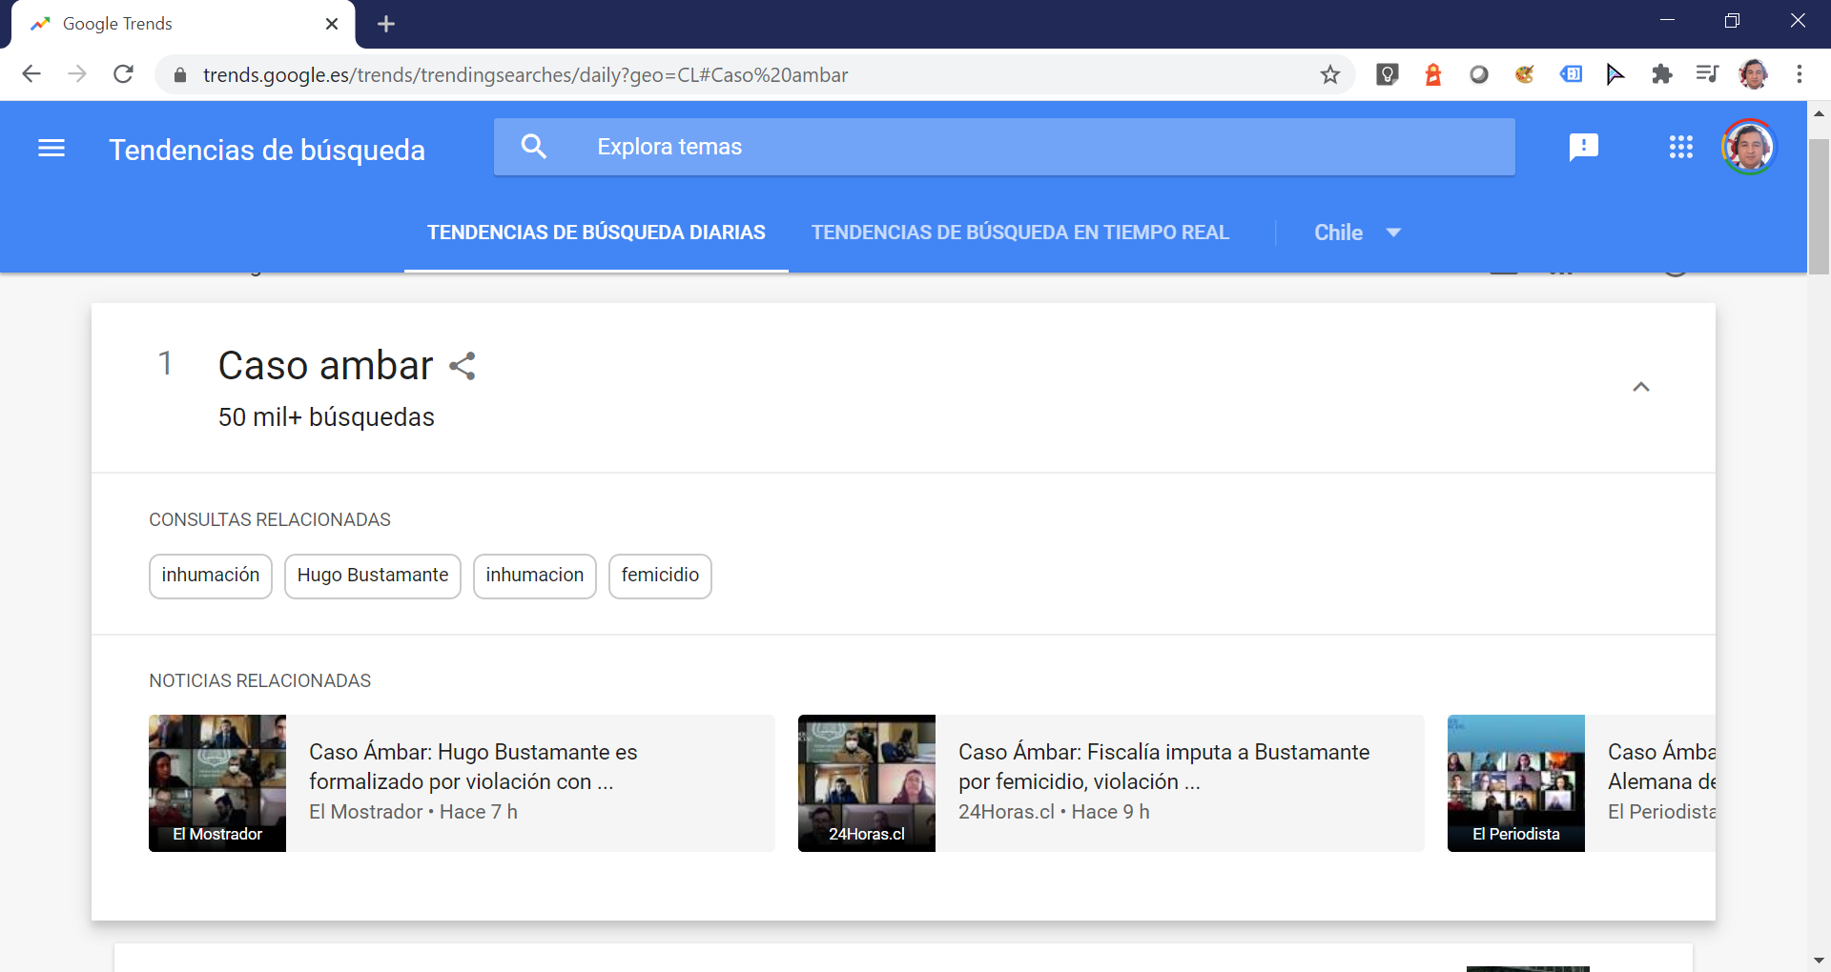Screen dimensions: 1831x972
Task: Open the Chile country dropdown
Action: coord(1356,233)
